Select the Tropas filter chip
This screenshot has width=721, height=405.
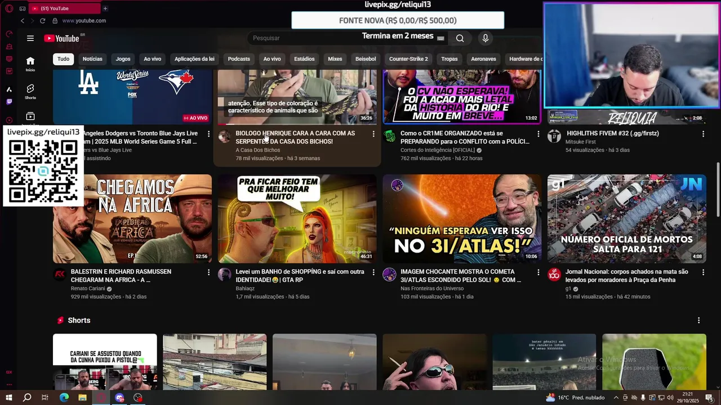point(449,59)
